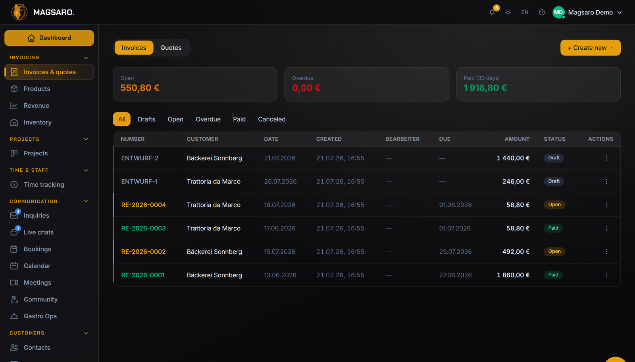Open draft ENTWURF-2
Image resolution: width=635 pixels, height=362 pixels.
[x=140, y=158]
